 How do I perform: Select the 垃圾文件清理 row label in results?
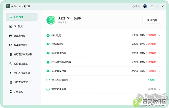pos(59,89)
